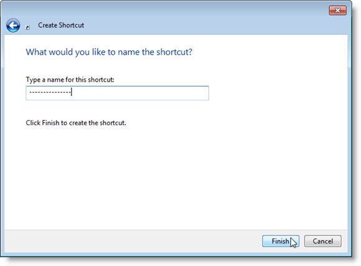Image resolution: width=361 pixels, height=266 pixels.
Task: Click the 'Create Shortcut' window title text
Action: tap(61, 25)
